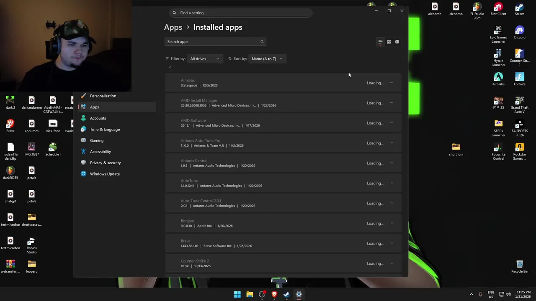The image size is (536, 301).
Task: Open the Sort by Name dropdown
Action: pyautogui.click(x=267, y=59)
